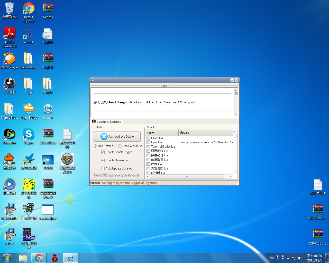
Task: Show hidden system tray icons arrow
Action: (288, 258)
